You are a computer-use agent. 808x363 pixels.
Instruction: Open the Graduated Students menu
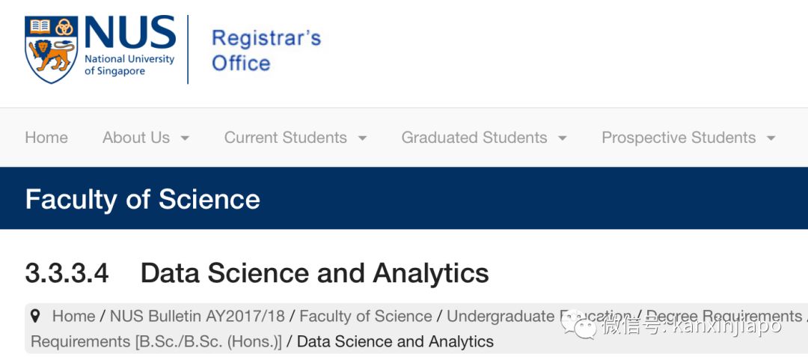[474, 138]
